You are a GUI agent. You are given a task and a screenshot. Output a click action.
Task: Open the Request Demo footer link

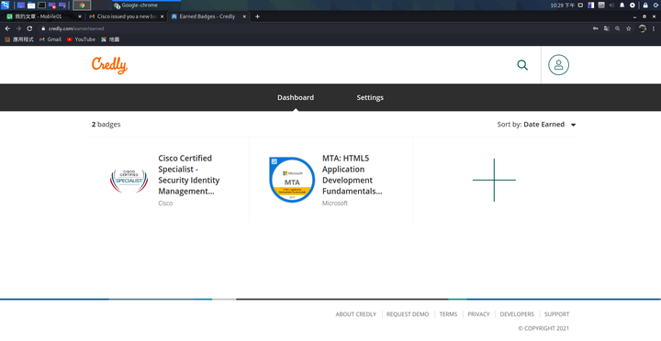[x=408, y=314]
